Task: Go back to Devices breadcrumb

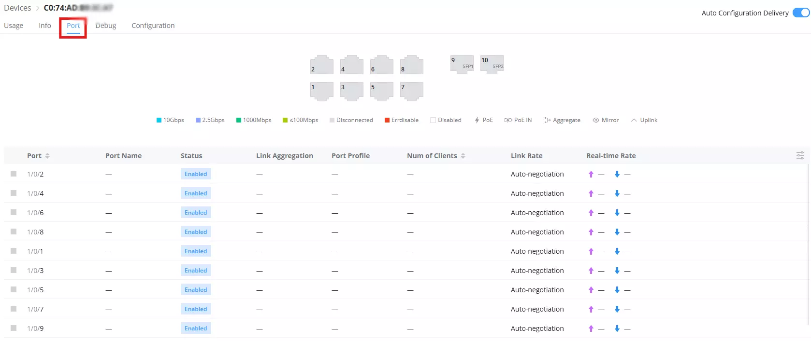Action: pos(17,8)
